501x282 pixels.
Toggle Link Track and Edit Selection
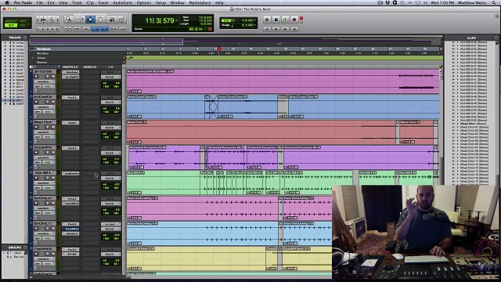[114, 29]
